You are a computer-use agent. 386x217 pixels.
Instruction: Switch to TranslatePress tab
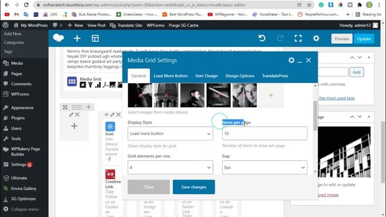pyautogui.click(x=275, y=76)
